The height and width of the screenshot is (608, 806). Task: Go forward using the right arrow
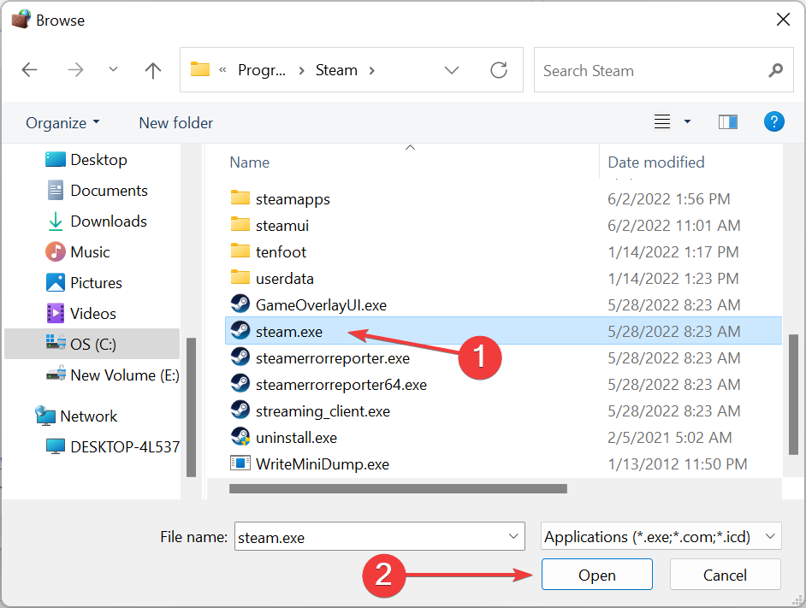pyautogui.click(x=75, y=70)
